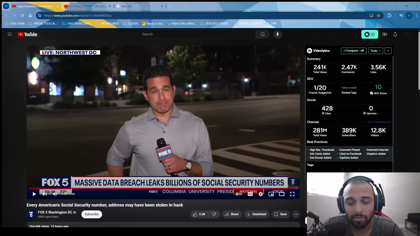420x236 pixels.
Task: Switch to theater mode
Action: (x=282, y=194)
